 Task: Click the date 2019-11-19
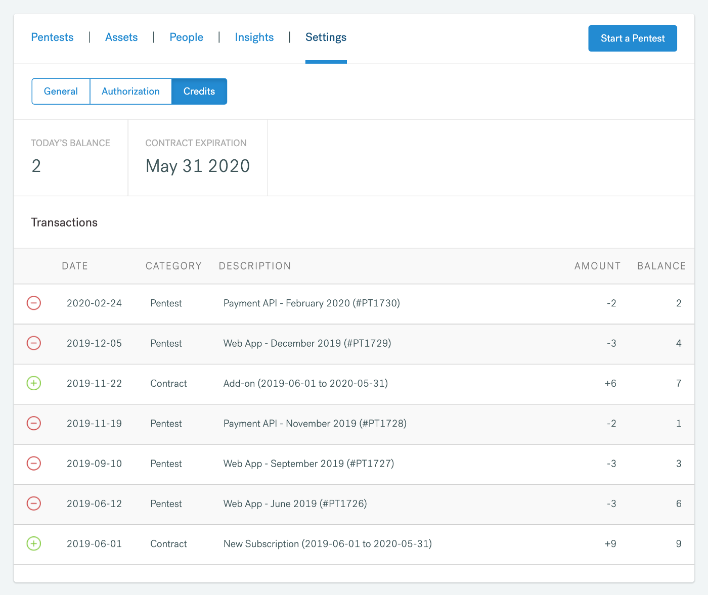click(x=95, y=424)
